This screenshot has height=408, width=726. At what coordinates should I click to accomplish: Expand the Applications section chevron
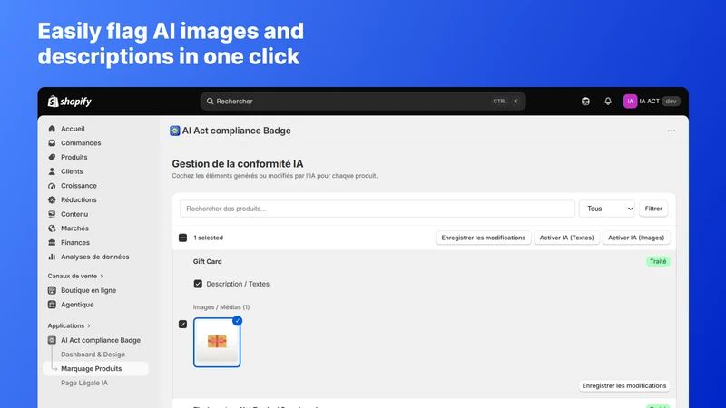88,326
